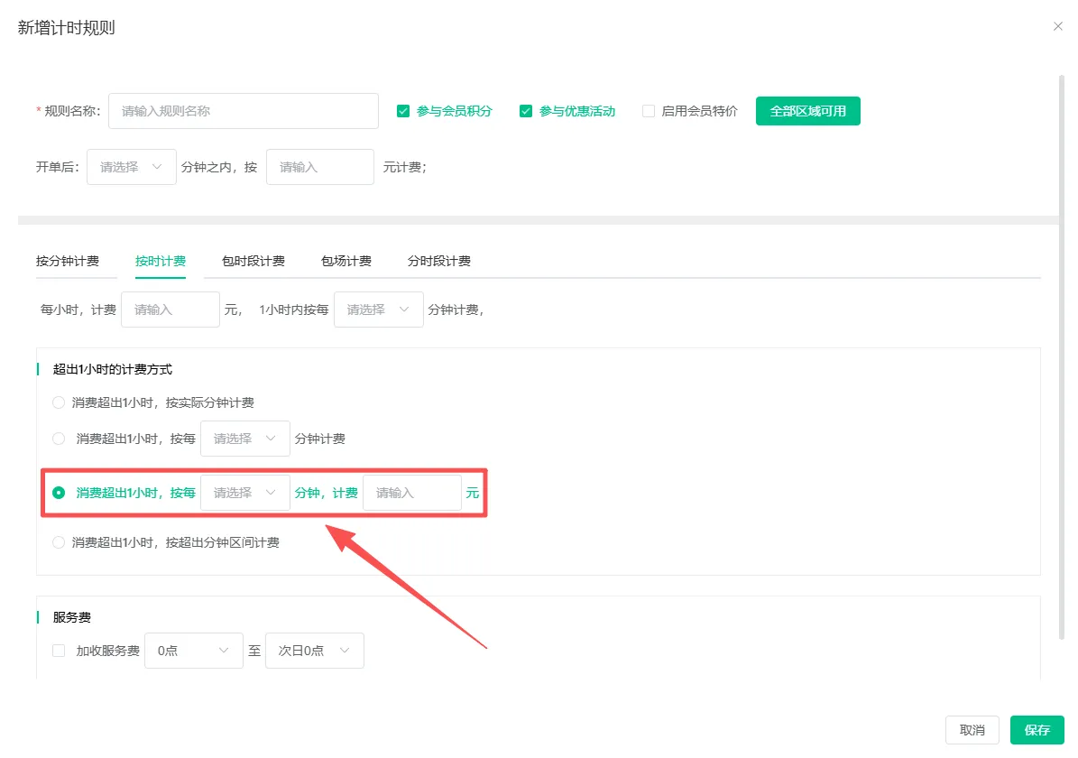Switch to the 包时段计费 tab
1078x758 pixels.
click(253, 261)
